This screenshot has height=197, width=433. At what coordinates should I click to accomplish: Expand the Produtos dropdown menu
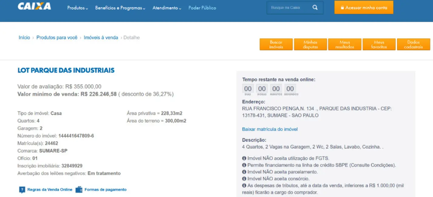[77, 8]
